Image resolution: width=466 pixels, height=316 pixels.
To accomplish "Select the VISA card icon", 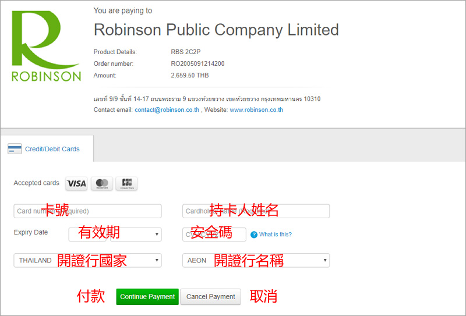I will click(76, 184).
